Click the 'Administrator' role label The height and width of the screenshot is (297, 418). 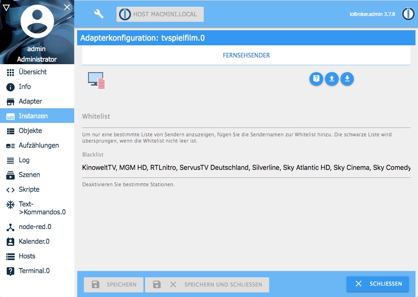click(37, 59)
